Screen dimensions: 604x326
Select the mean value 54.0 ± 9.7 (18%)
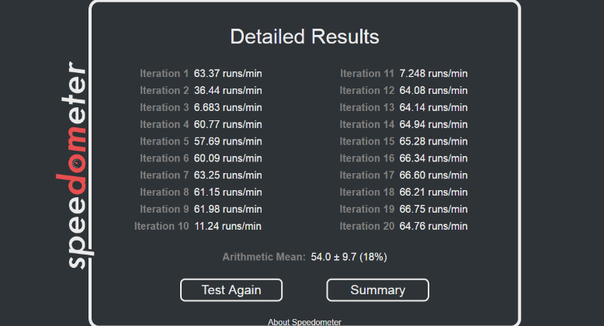[x=349, y=257]
